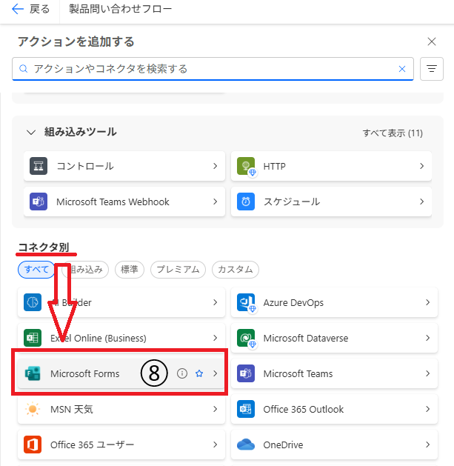The image size is (454, 466).
Task: Select the Excel Online (Business) icon
Action: coord(33,339)
